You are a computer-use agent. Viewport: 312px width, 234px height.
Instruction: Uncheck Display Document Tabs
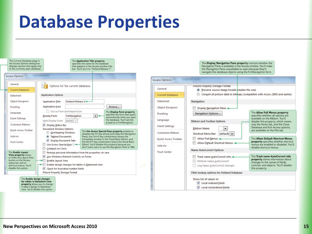click(x=48, y=140)
